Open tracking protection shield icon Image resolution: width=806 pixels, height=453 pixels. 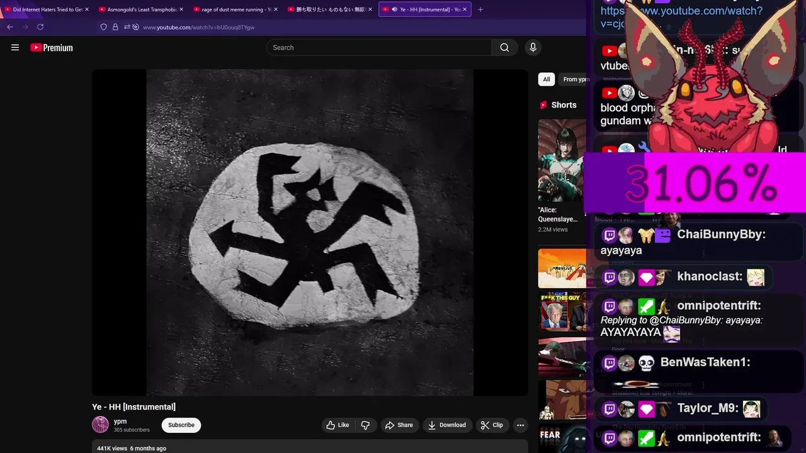pyautogui.click(x=104, y=27)
